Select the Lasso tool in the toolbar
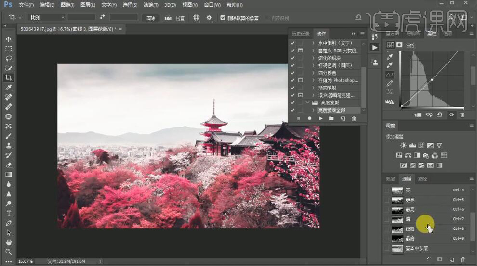 [x=8, y=58]
